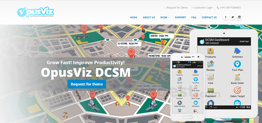Image resolution: width=262 pixels, height=123 pixels.
Task: Click the phone number (+91) 9871094455
Action: [x=230, y=8]
